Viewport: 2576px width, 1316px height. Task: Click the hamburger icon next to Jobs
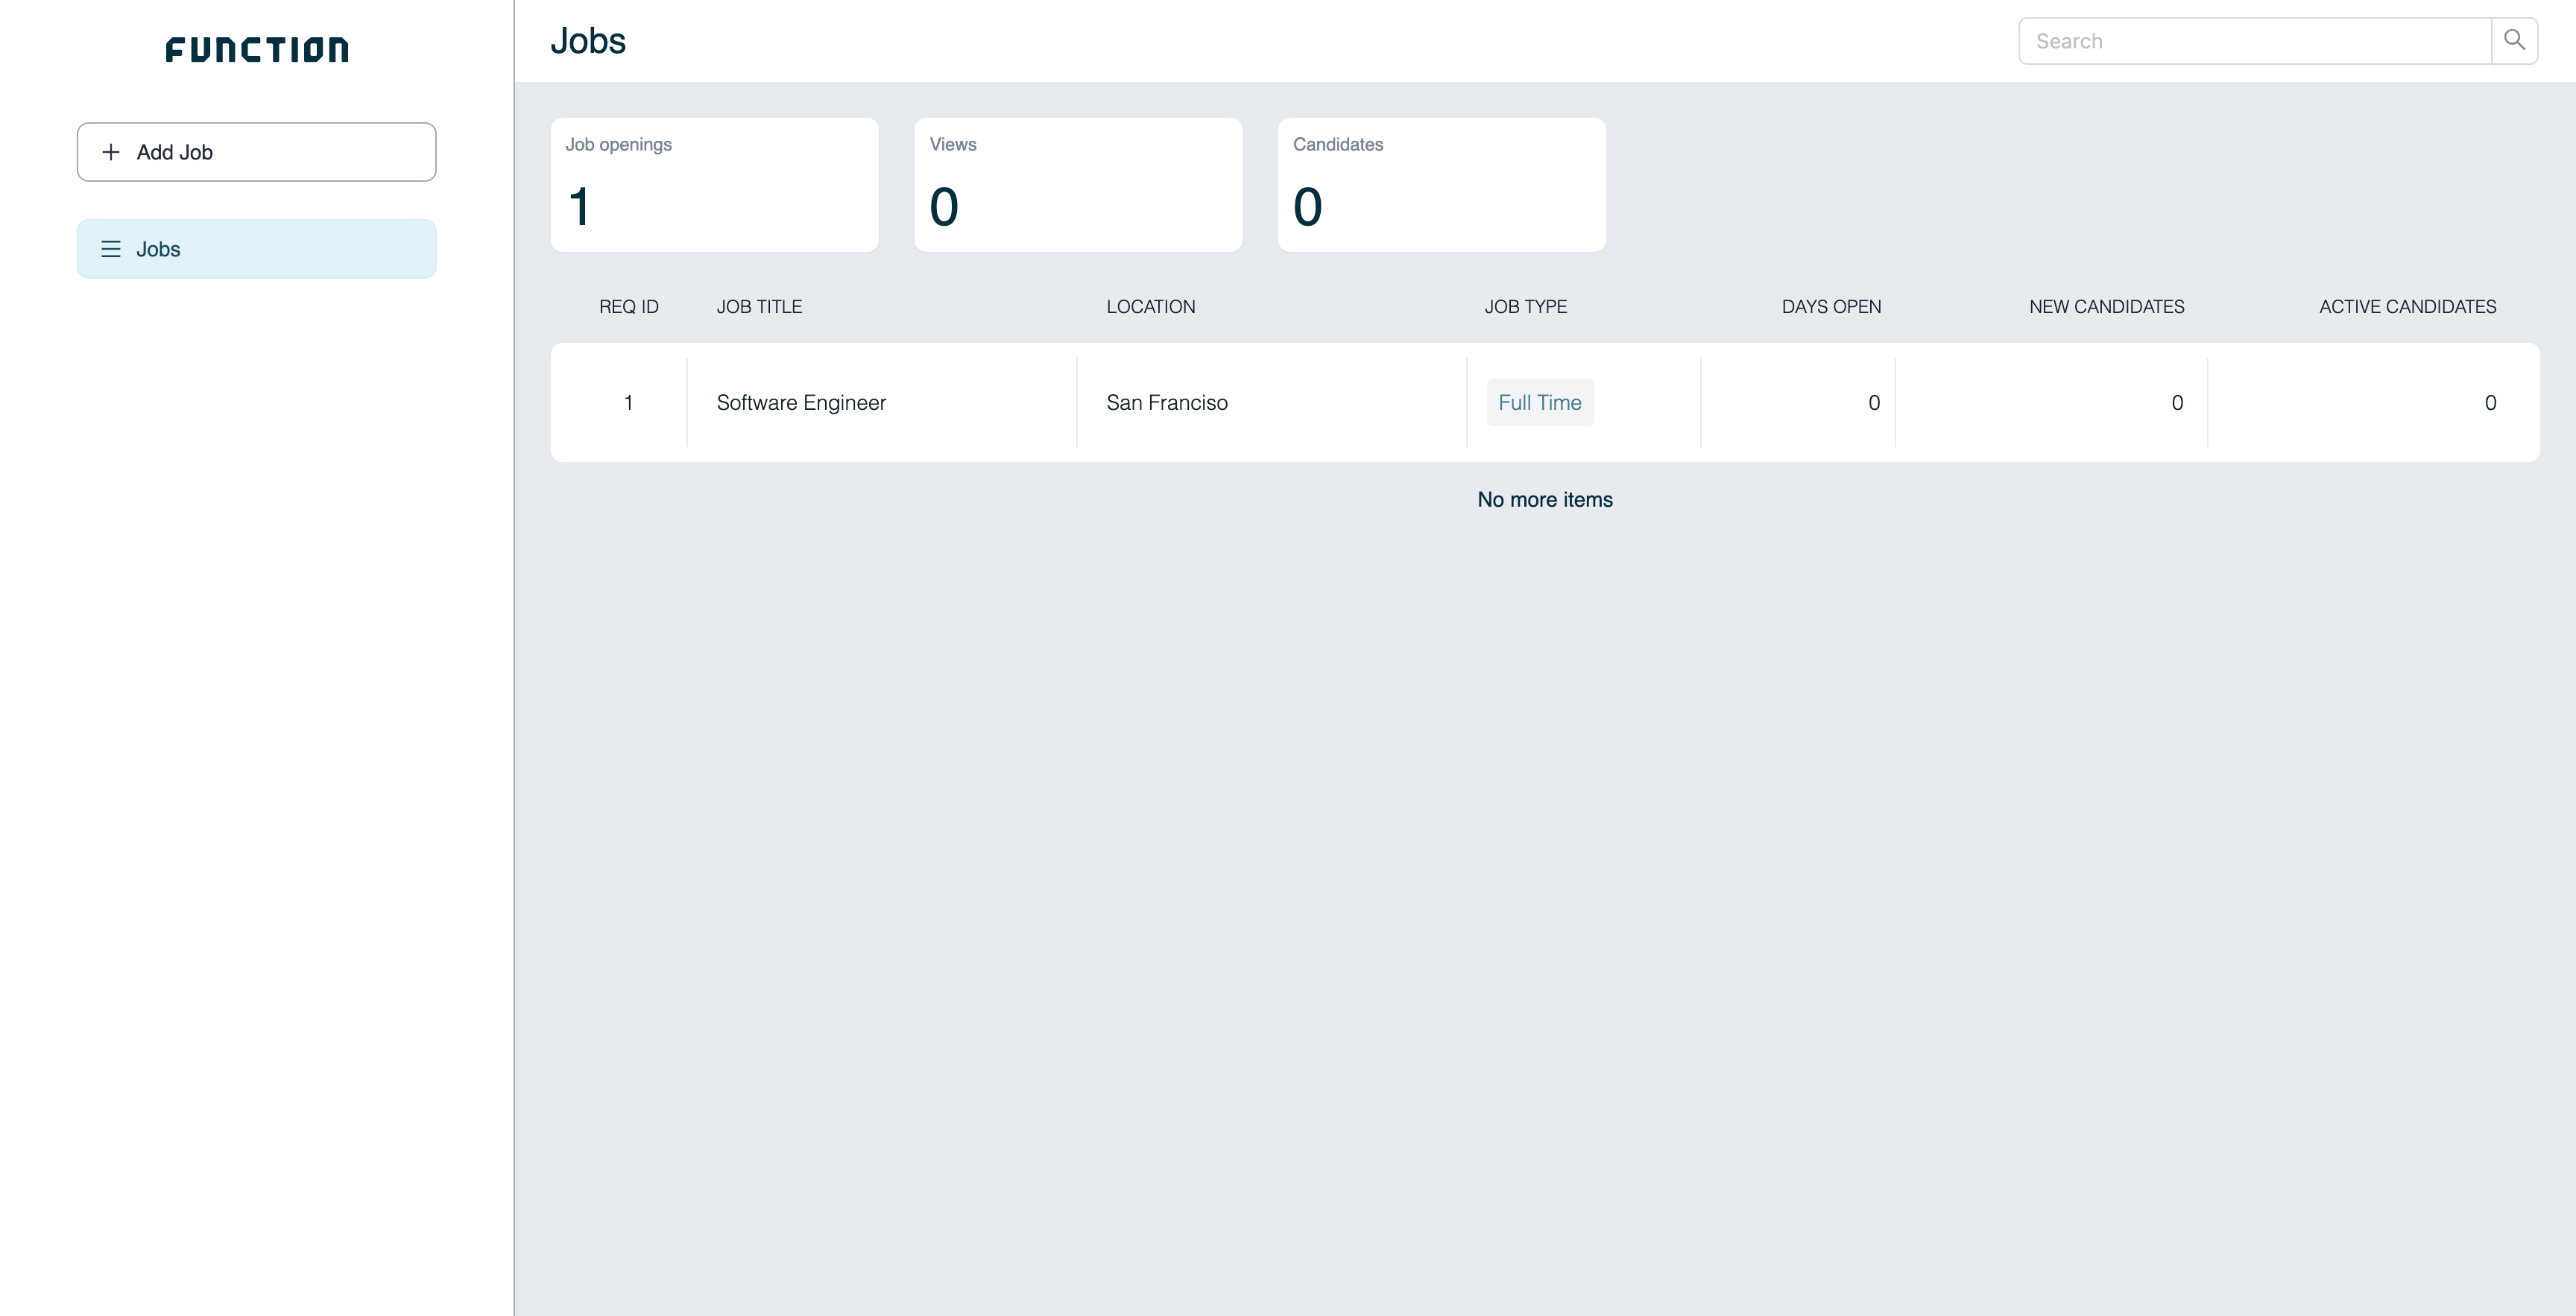[x=111, y=249]
